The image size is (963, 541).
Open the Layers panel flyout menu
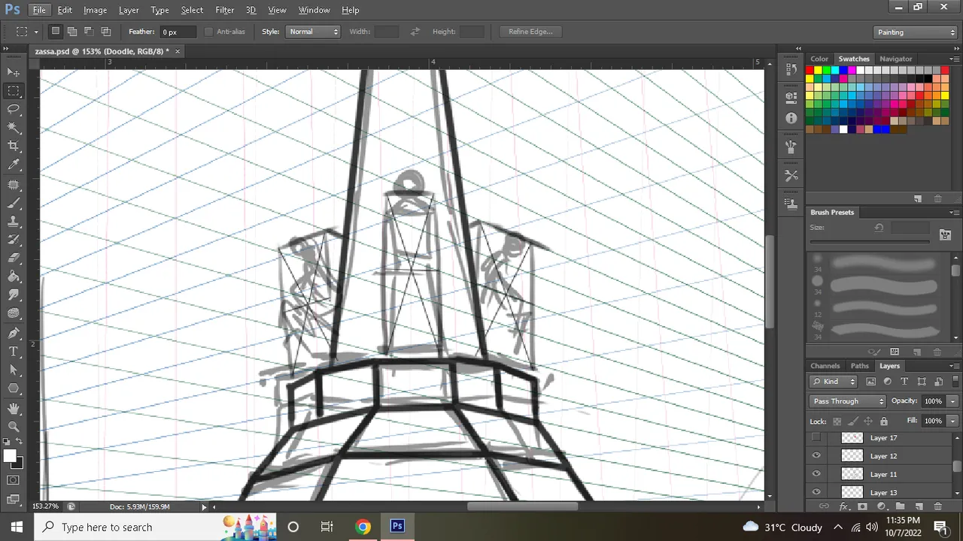point(953,366)
